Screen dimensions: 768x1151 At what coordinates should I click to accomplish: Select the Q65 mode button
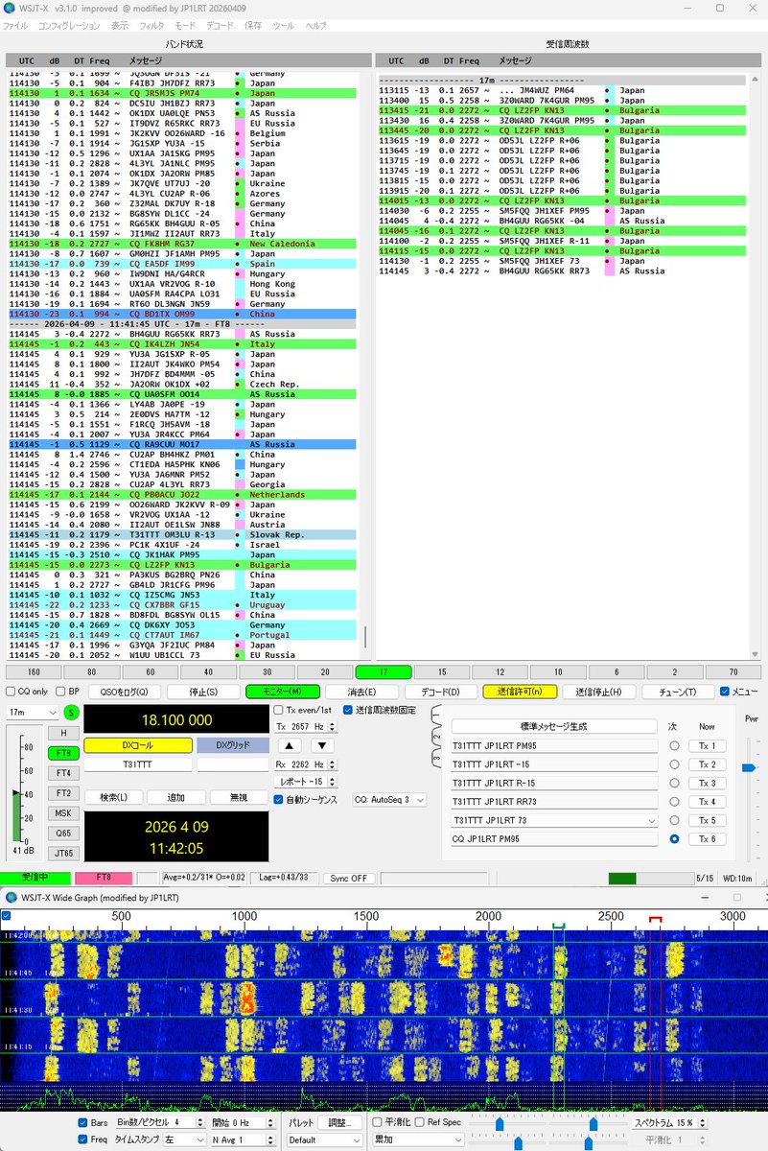click(63, 833)
